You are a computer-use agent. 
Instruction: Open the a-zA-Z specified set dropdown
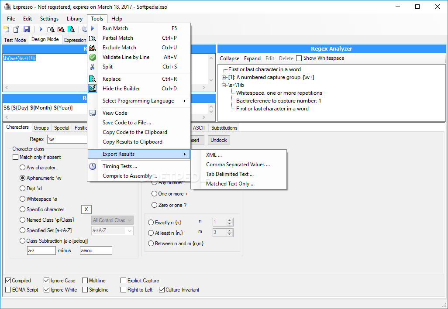tap(130, 230)
